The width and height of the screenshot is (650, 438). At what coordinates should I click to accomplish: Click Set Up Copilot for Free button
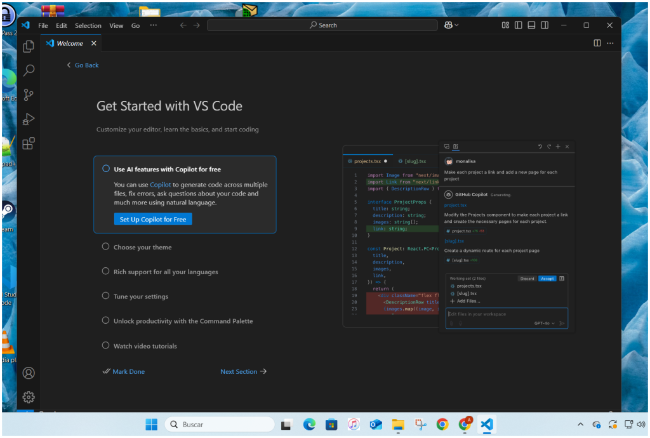(x=153, y=219)
